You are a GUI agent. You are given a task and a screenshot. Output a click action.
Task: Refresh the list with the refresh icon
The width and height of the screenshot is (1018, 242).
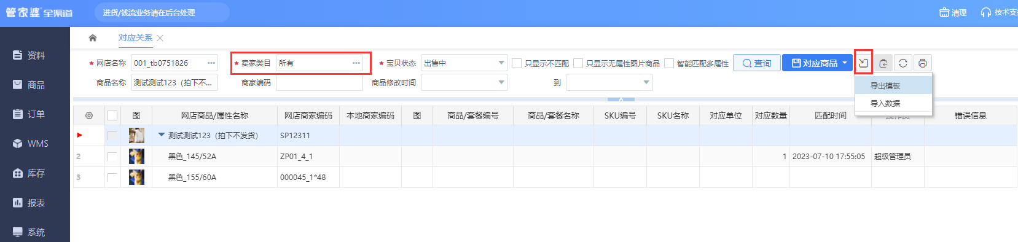click(902, 63)
